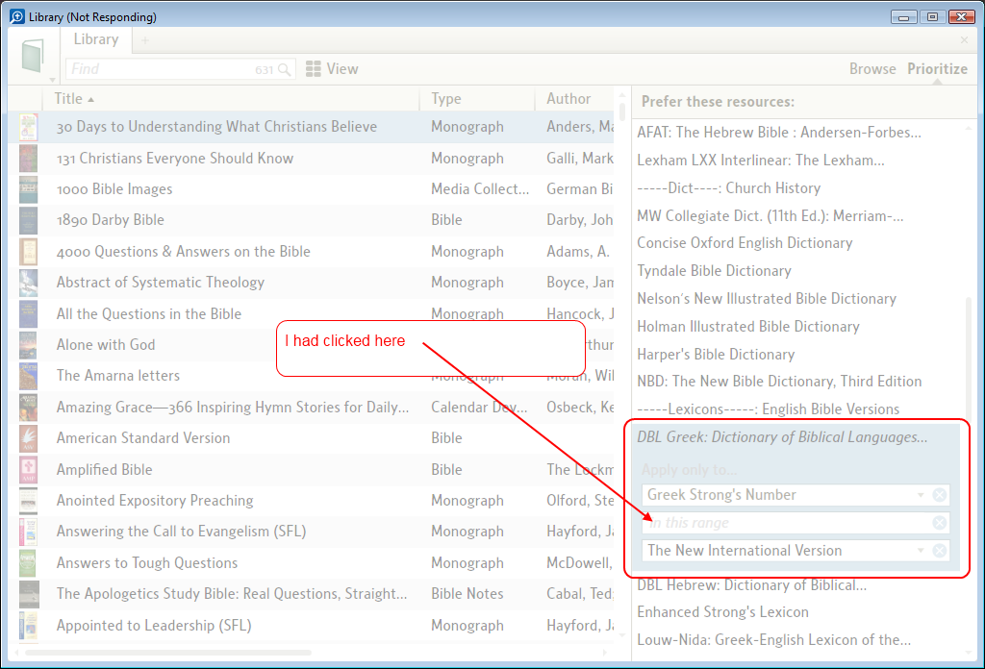This screenshot has height=669, width=985.
Task: Select NBD: The New Bible Dictionary entry
Action: coord(779,382)
